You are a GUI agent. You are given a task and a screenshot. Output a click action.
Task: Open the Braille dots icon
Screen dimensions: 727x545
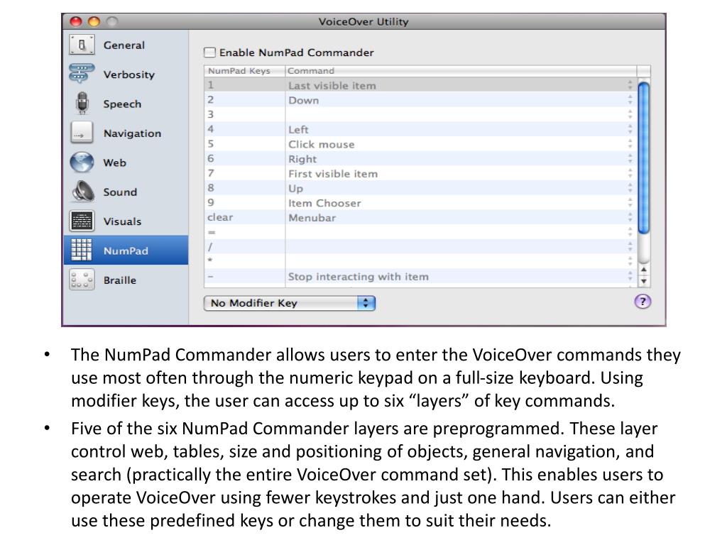tap(82, 280)
